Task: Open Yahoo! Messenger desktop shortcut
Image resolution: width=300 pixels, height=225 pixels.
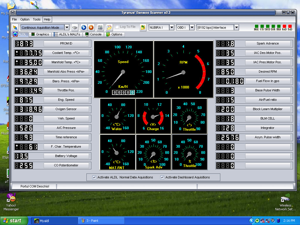Action: pos(11,202)
